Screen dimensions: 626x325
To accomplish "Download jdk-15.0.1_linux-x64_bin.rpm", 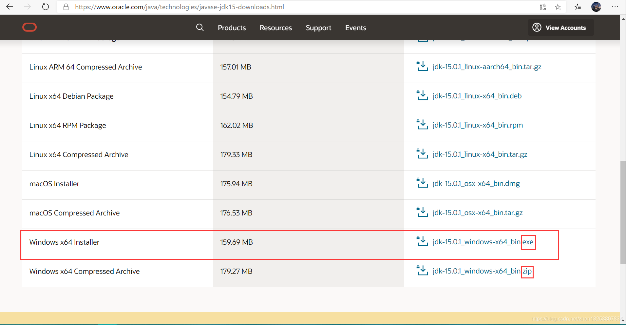I will [x=478, y=125].
